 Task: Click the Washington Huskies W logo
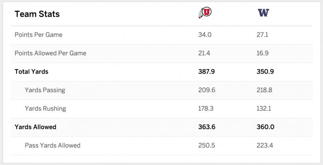coord(263,13)
